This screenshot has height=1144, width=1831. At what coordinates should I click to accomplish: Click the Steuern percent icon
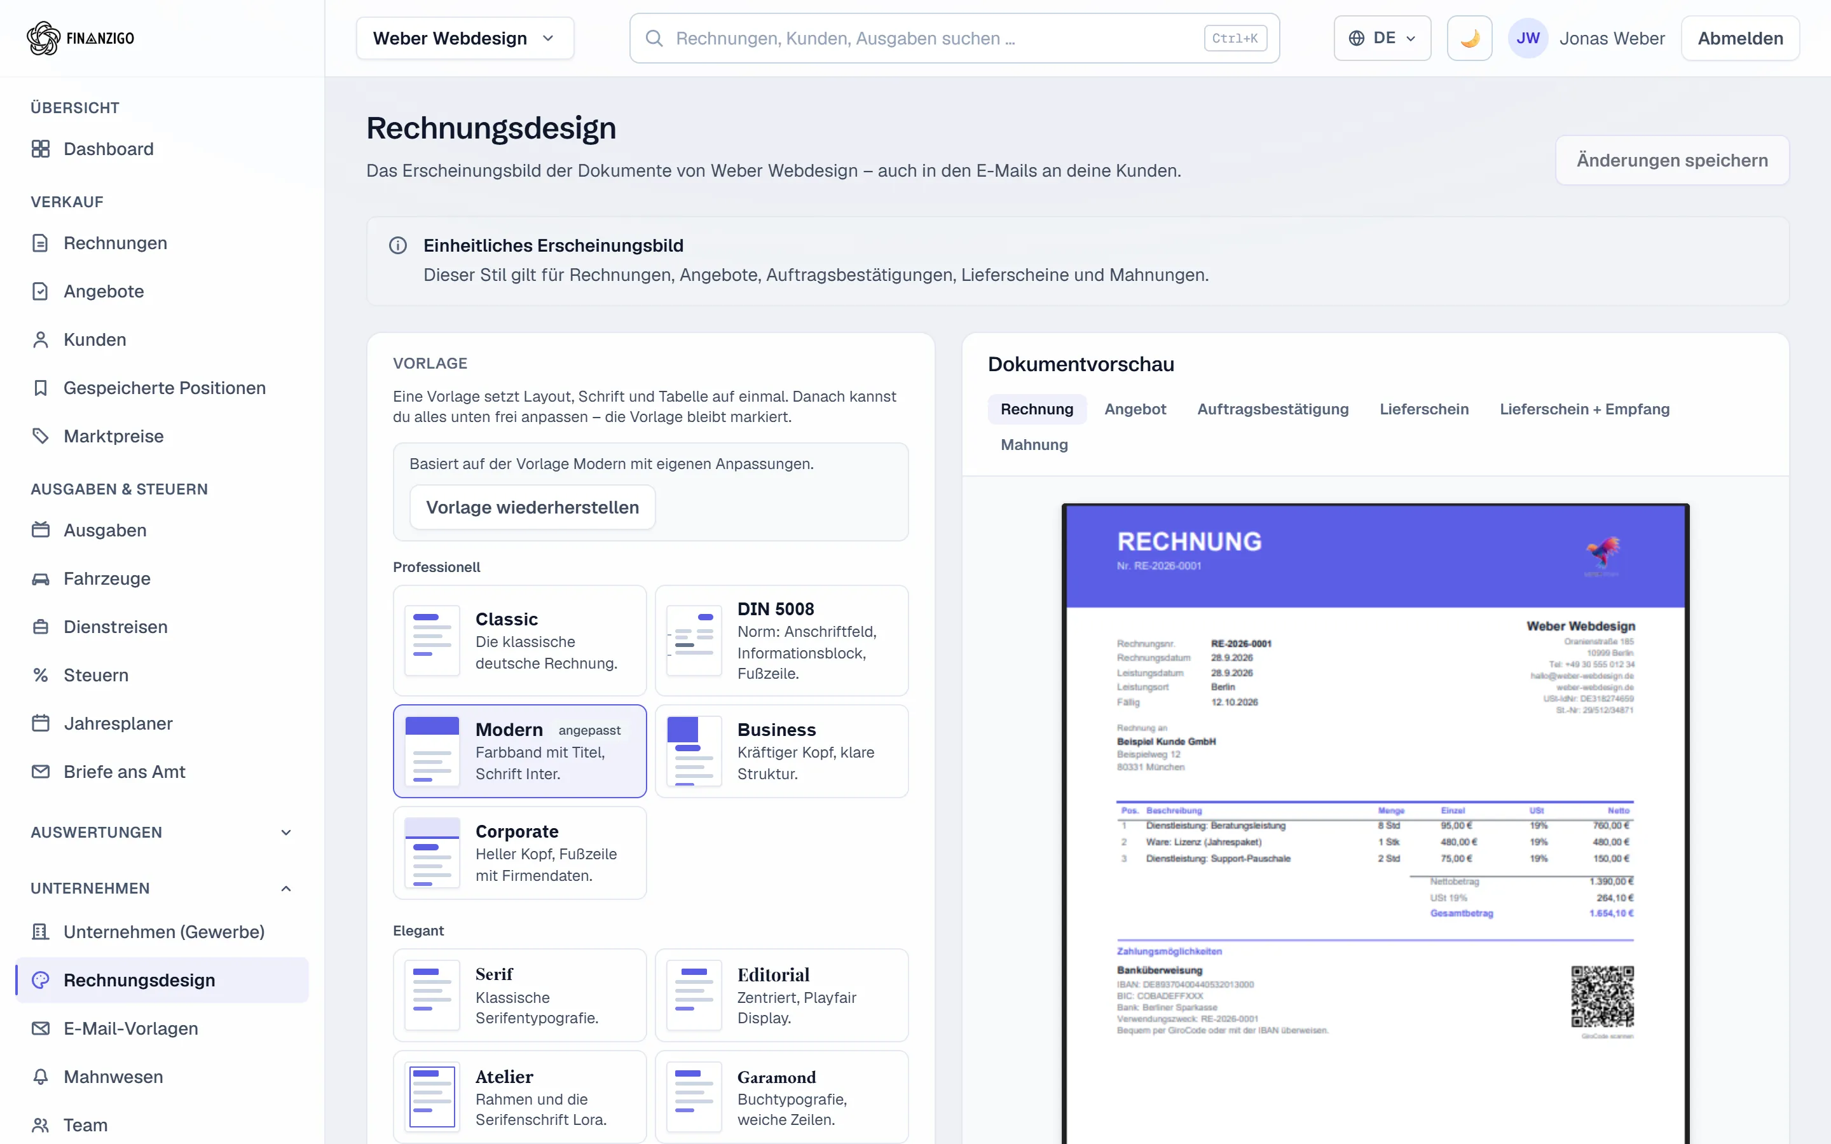[41, 676]
